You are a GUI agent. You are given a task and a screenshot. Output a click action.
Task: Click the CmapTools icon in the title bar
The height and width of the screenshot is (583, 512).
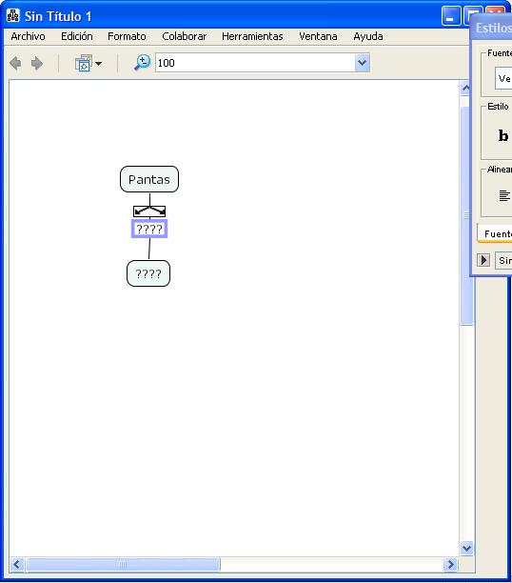[x=12, y=15]
